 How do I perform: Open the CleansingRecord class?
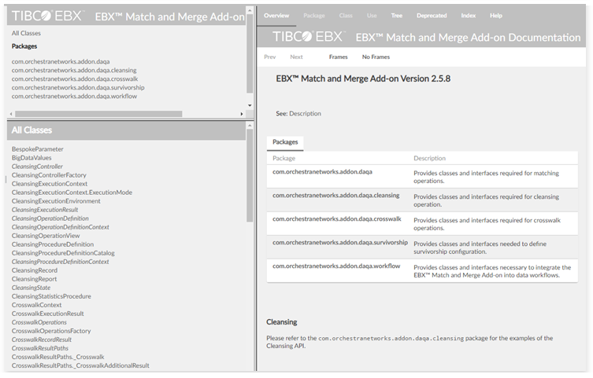35,270
